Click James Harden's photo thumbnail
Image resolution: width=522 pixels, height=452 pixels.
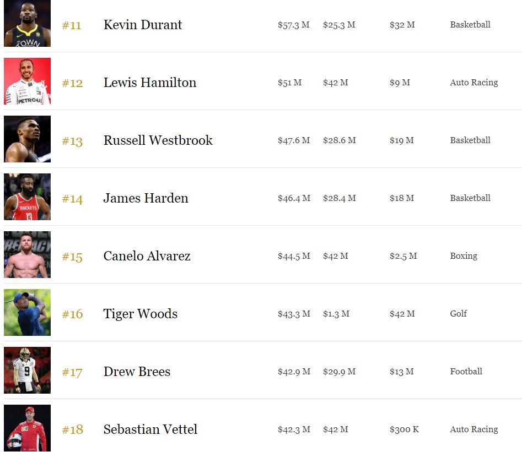coord(27,197)
